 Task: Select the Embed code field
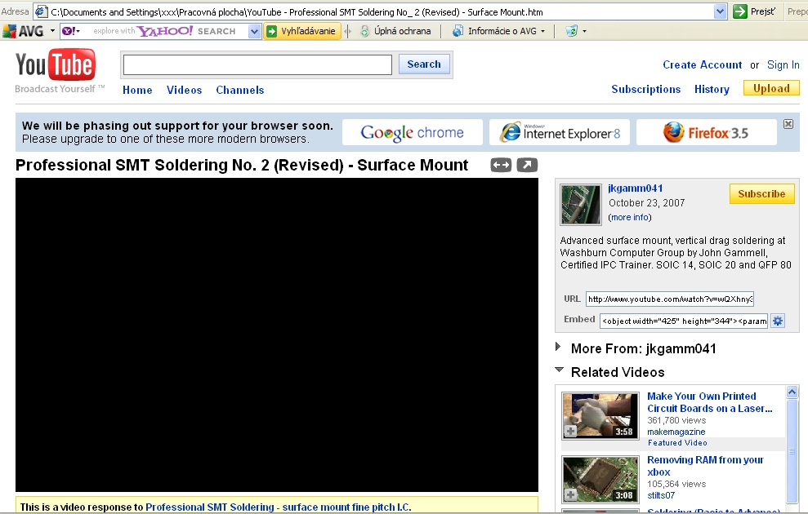coord(684,321)
